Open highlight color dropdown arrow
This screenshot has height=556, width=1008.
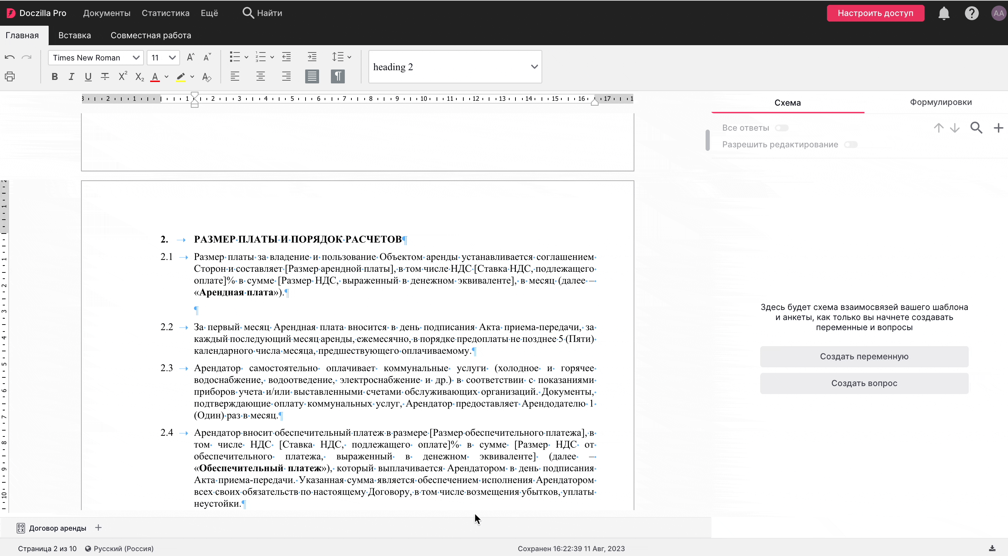pyautogui.click(x=192, y=77)
